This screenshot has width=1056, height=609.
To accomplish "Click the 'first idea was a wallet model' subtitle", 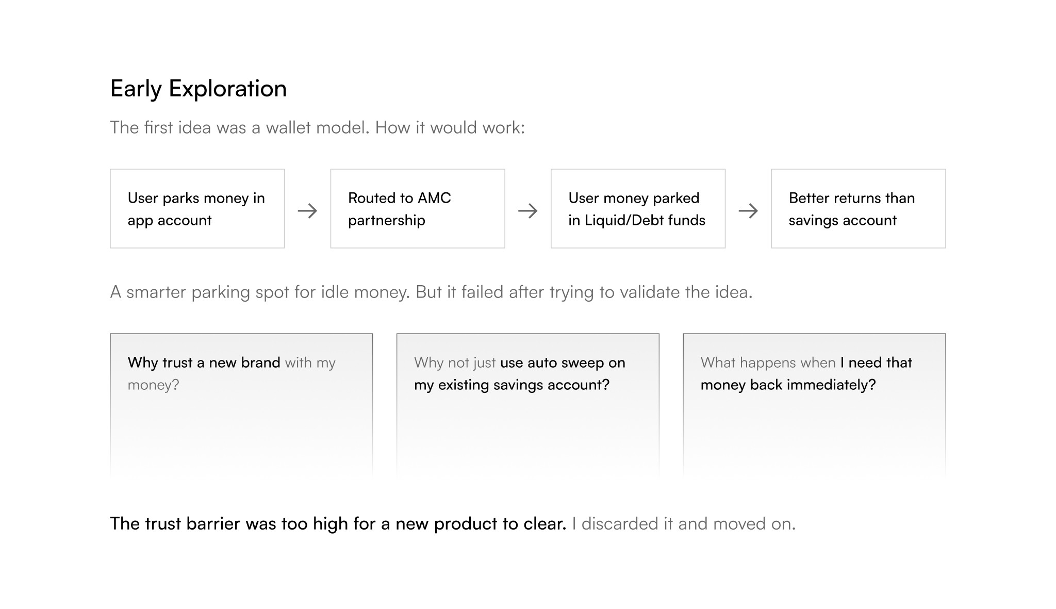I will click(240, 127).
